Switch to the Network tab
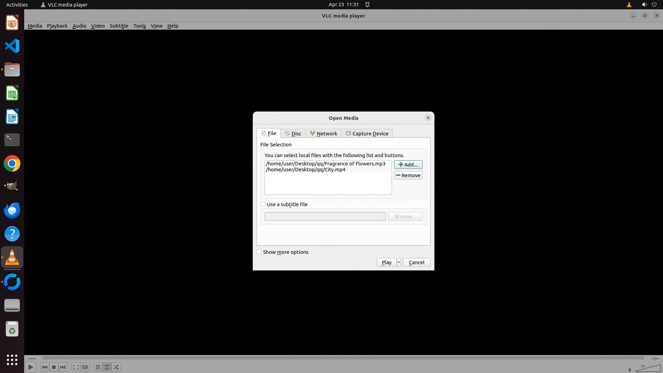The width and height of the screenshot is (663, 373). (324, 134)
